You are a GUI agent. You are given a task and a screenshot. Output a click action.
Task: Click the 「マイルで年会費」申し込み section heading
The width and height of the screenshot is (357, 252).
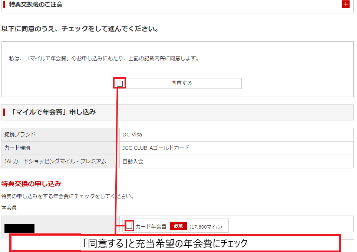coord(54,112)
